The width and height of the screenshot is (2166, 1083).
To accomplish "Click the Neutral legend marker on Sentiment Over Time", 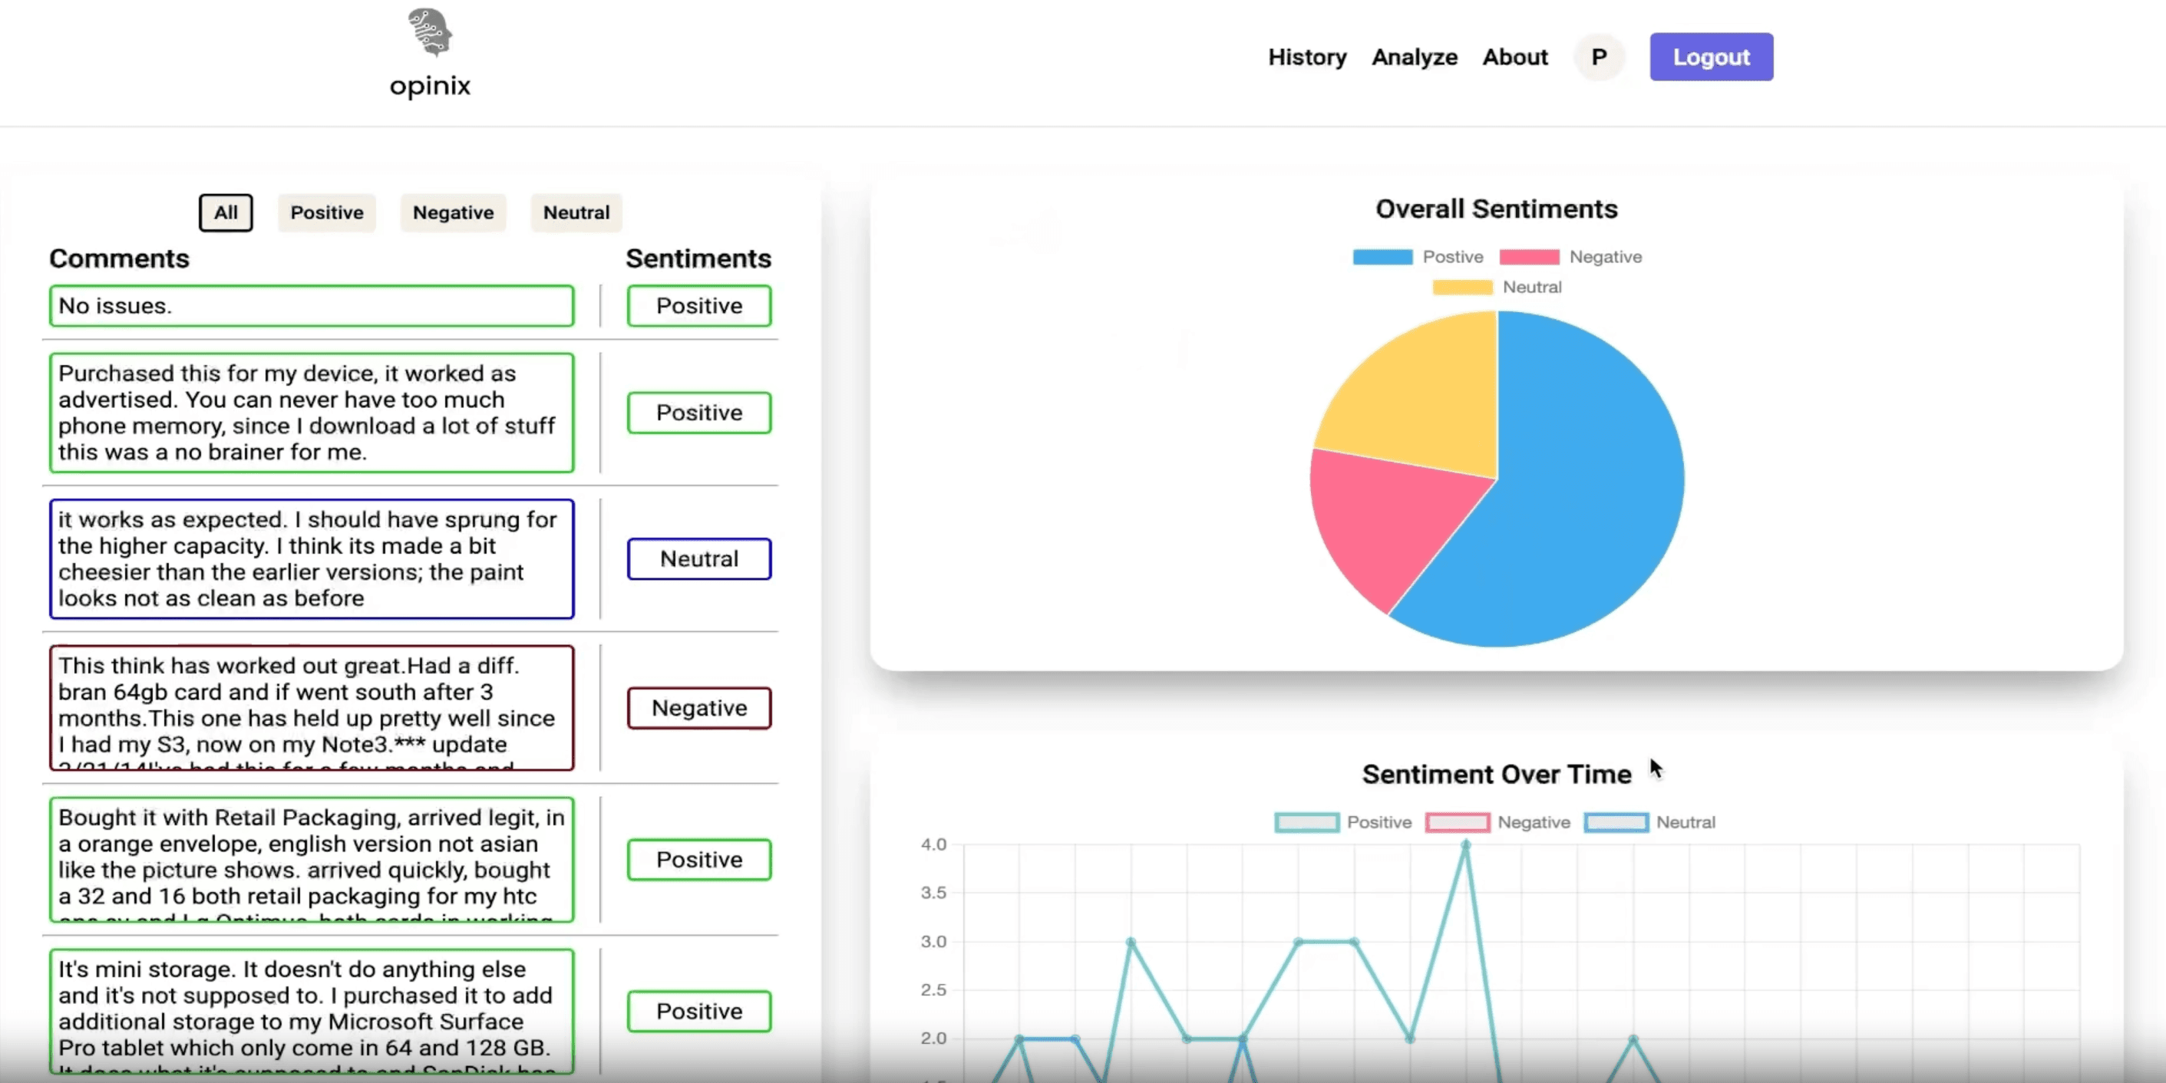I will coord(1615,822).
